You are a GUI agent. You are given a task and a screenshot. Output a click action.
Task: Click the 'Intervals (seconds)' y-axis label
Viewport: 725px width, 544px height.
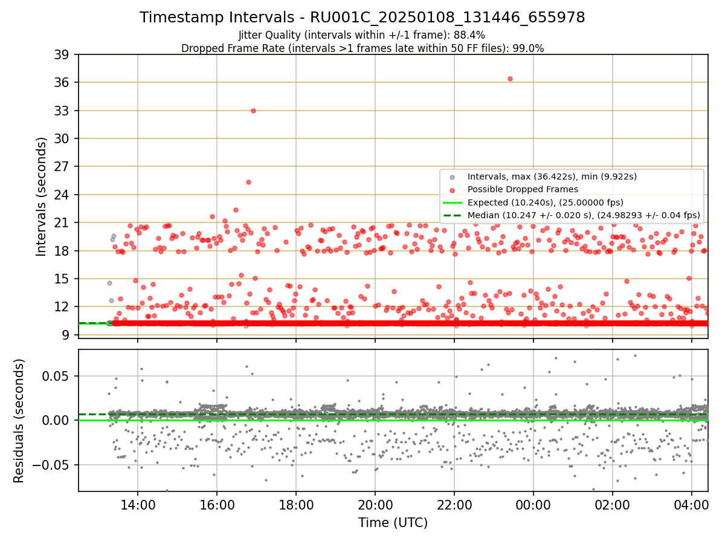pyautogui.click(x=42, y=196)
